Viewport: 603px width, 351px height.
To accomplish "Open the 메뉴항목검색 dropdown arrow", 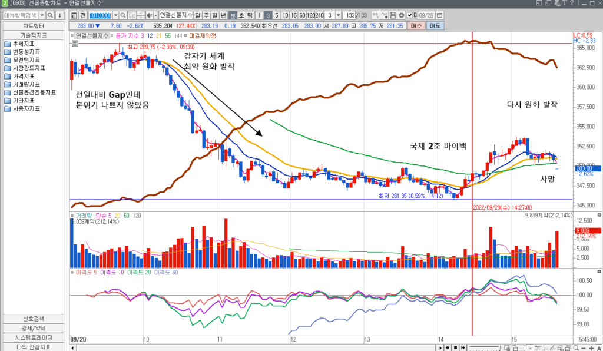I will pos(41,15).
